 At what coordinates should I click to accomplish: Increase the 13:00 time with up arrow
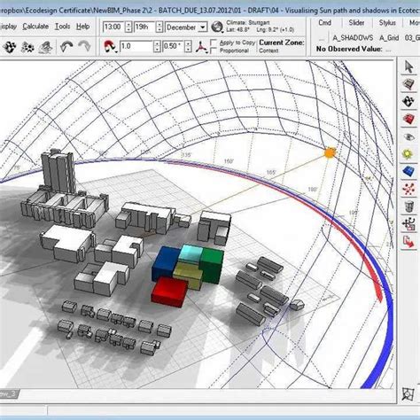tap(128, 24)
